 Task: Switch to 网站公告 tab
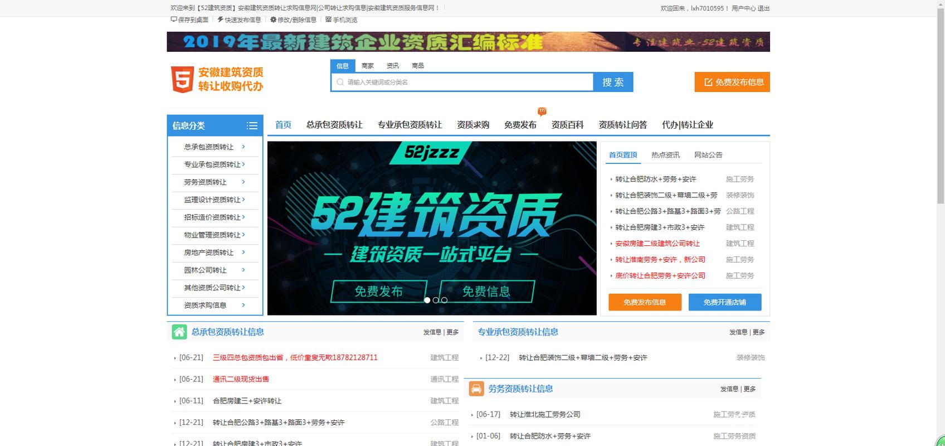[708, 155]
